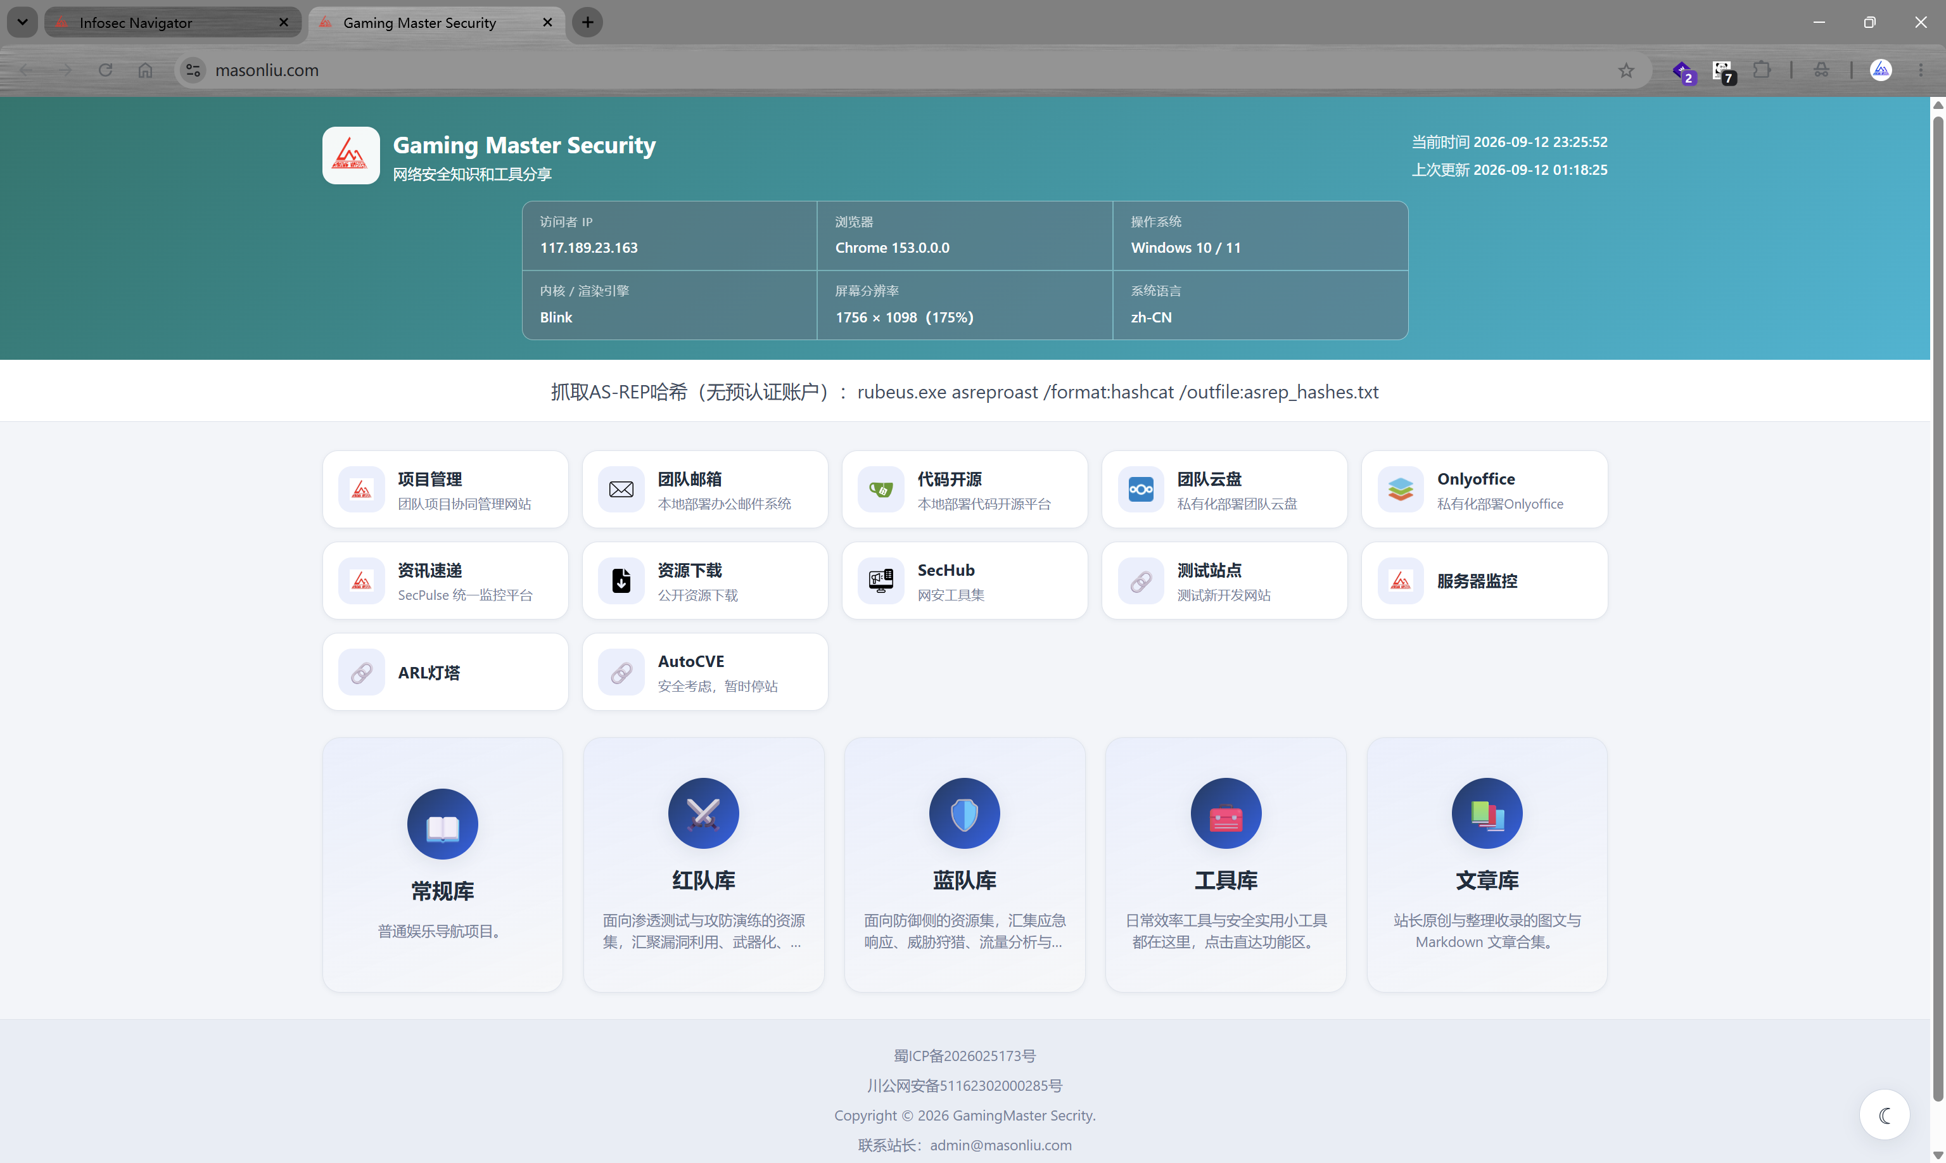Click the extension icon with badge 7
Image resolution: width=1946 pixels, height=1163 pixels.
[1724, 72]
